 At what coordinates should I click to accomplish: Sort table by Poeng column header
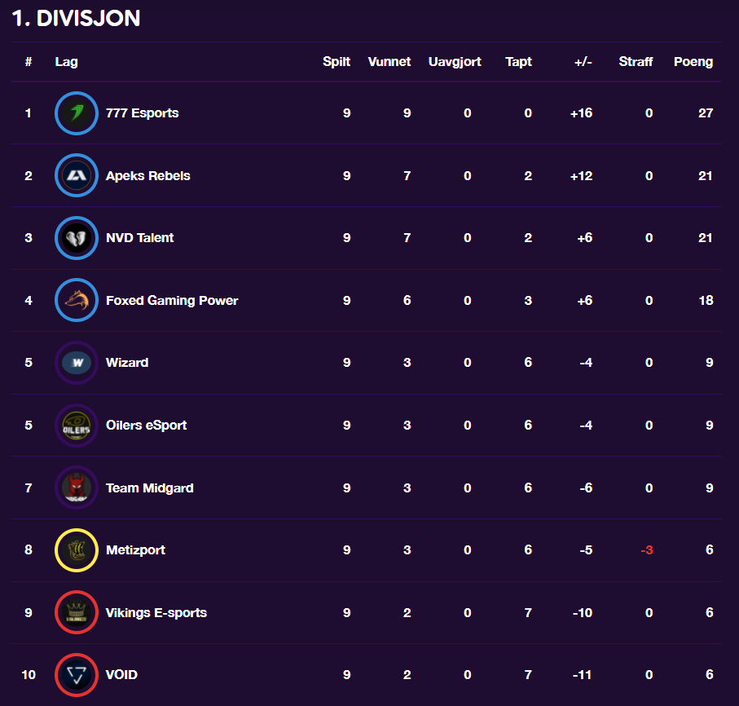pyautogui.click(x=693, y=62)
